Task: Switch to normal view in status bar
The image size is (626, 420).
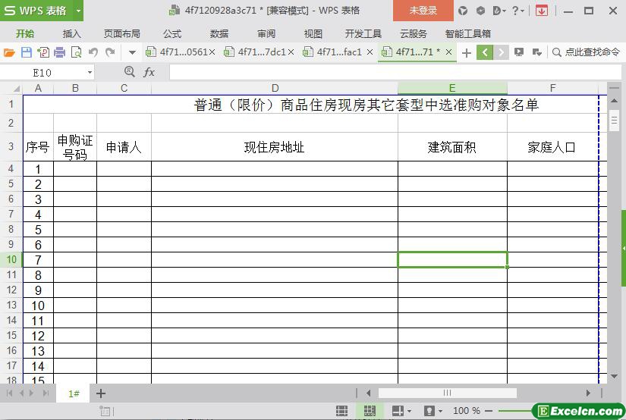Action: (x=342, y=411)
